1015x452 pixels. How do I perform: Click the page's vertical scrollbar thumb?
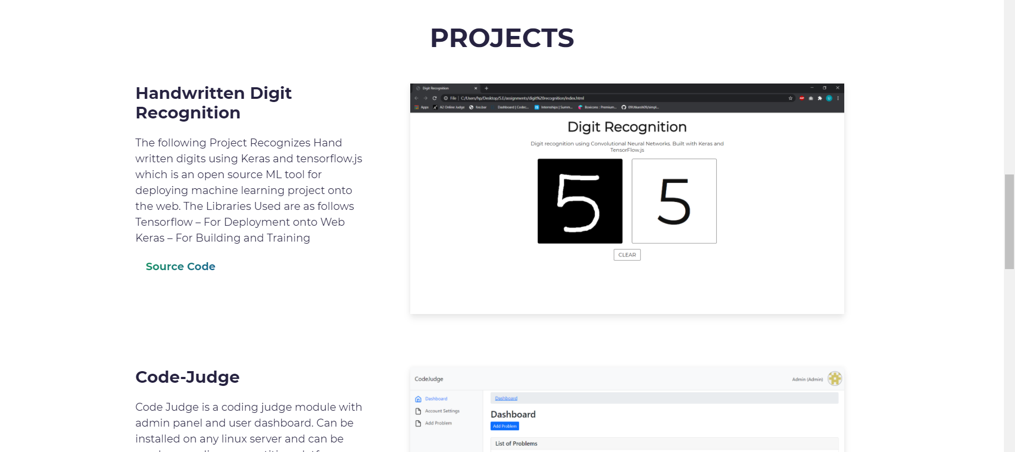(1009, 222)
